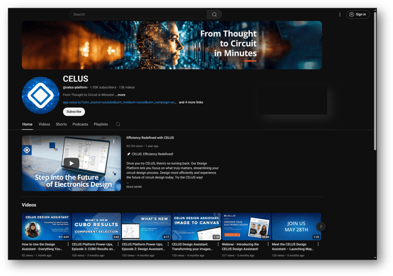
Task: Click the scrollbar down arrow at bottom right
Action: click(375, 258)
